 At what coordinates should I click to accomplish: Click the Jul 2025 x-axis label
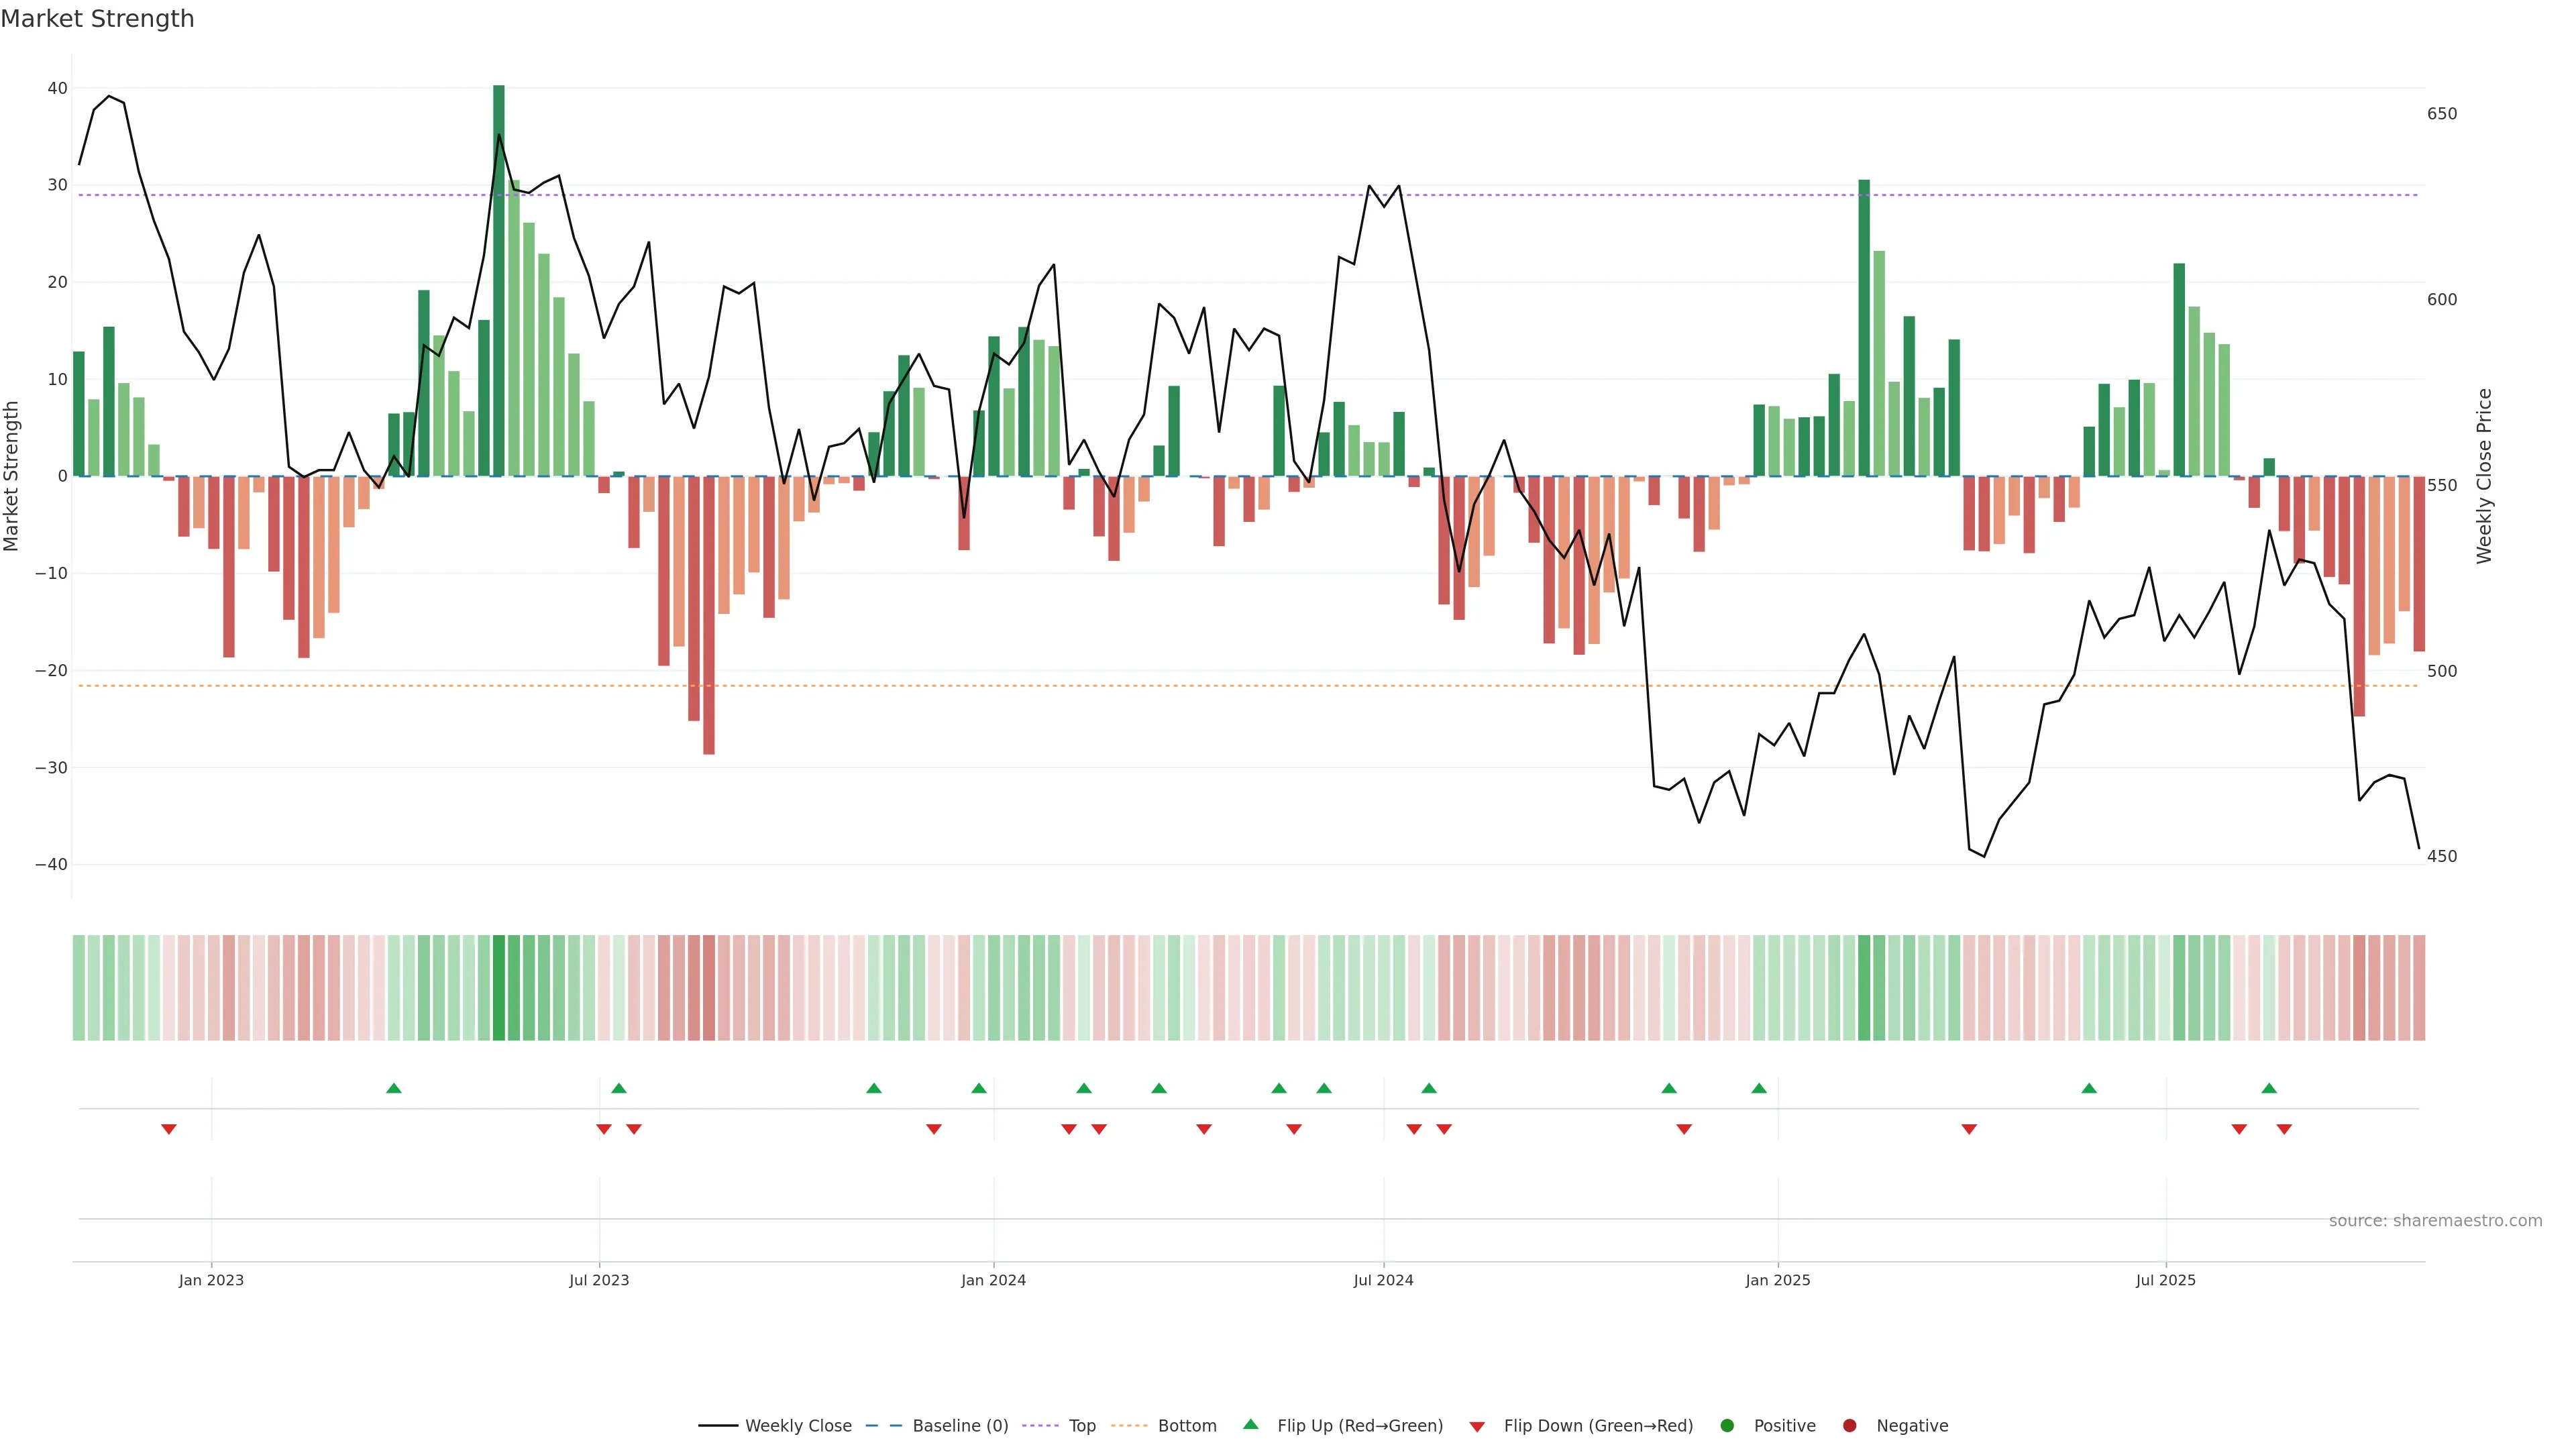(x=2165, y=1280)
